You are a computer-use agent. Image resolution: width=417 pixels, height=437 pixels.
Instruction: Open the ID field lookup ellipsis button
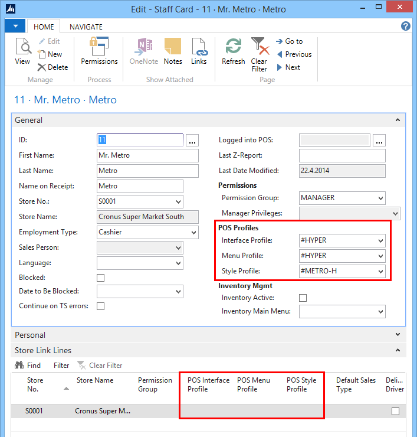pos(192,141)
